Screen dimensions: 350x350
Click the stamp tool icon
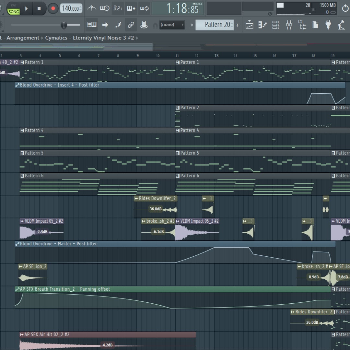click(144, 25)
